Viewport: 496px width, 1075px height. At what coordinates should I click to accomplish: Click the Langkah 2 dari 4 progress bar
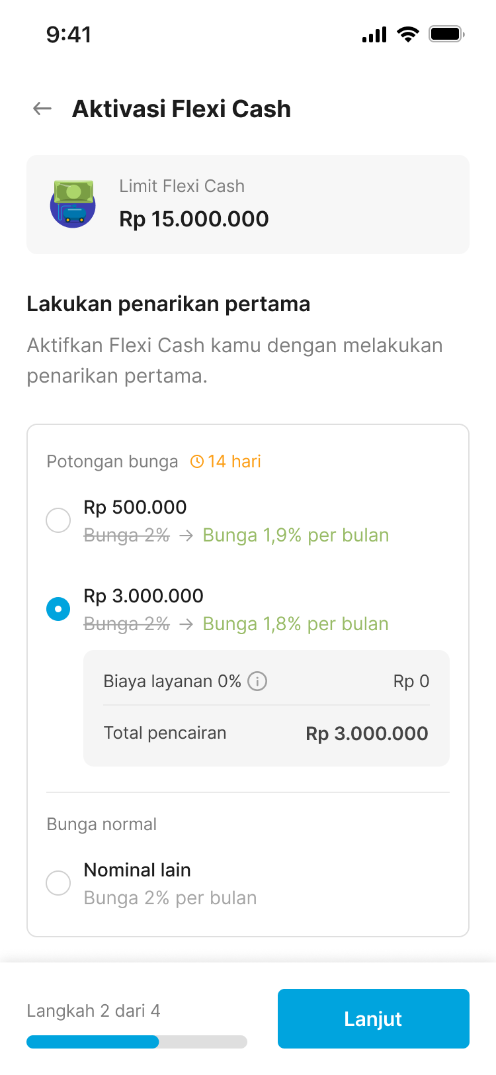click(x=137, y=1042)
